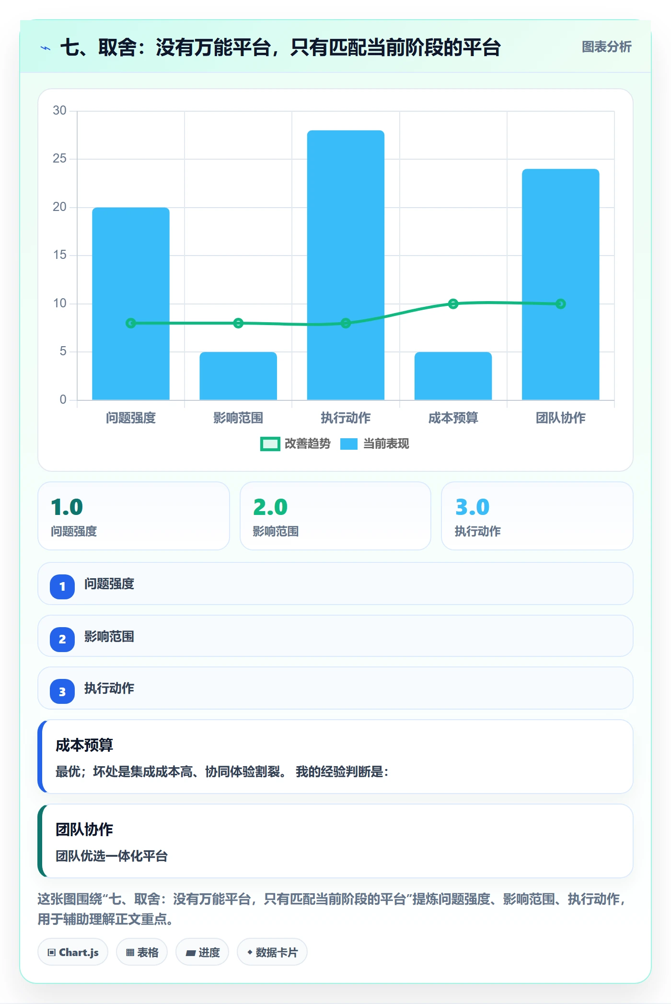This screenshot has width=671, height=1004.
Task: Click the lightning icon beside the title
Action: click(x=46, y=48)
